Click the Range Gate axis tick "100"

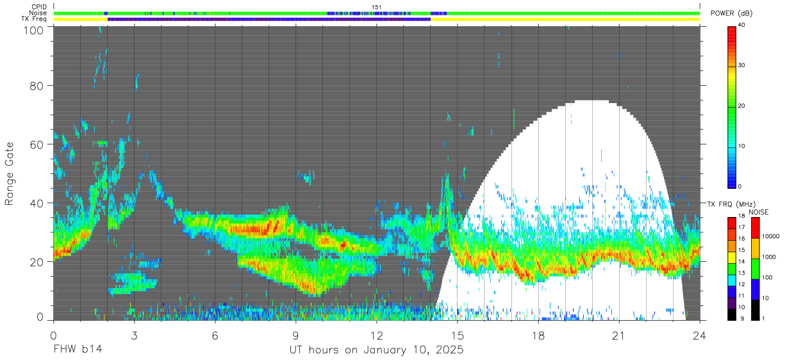pyautogui.click(x=34, y=30)
